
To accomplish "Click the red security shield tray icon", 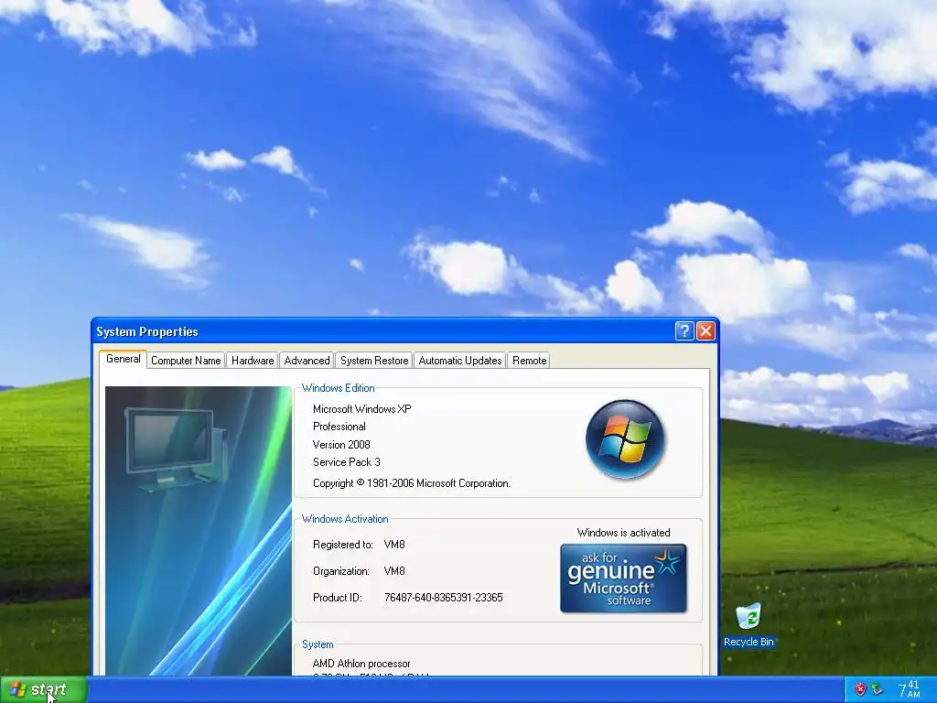I will pyautogui.click(x=860, y=689).
